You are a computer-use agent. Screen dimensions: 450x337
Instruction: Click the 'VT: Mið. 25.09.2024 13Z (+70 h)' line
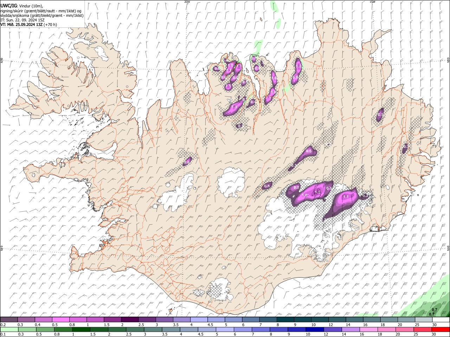(29, 25)
